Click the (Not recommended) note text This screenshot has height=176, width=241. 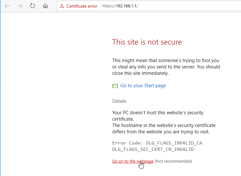[x=173, y=161]
